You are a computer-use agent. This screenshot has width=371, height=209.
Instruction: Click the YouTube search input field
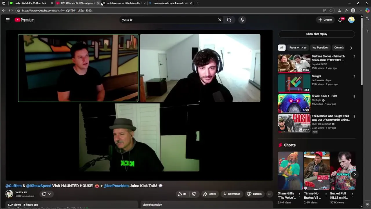(168, 20)
